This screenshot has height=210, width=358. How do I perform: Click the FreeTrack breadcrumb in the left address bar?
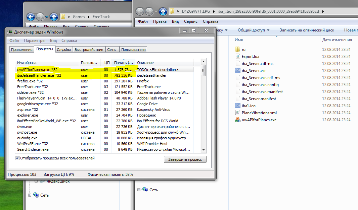[x=101, y=17]
